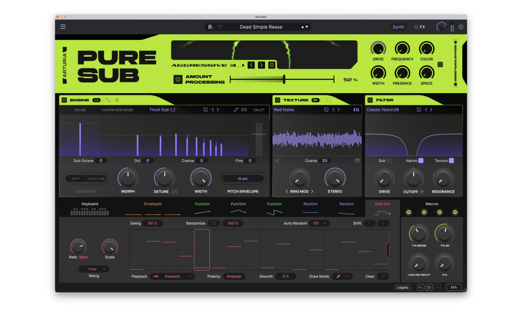Open the SUB tab in Engine
The image size is (522, 313).
(x=80, y=110)
